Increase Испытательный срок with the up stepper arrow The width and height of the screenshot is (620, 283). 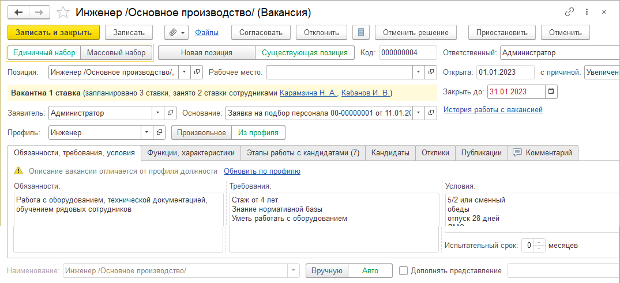(539, 242)
